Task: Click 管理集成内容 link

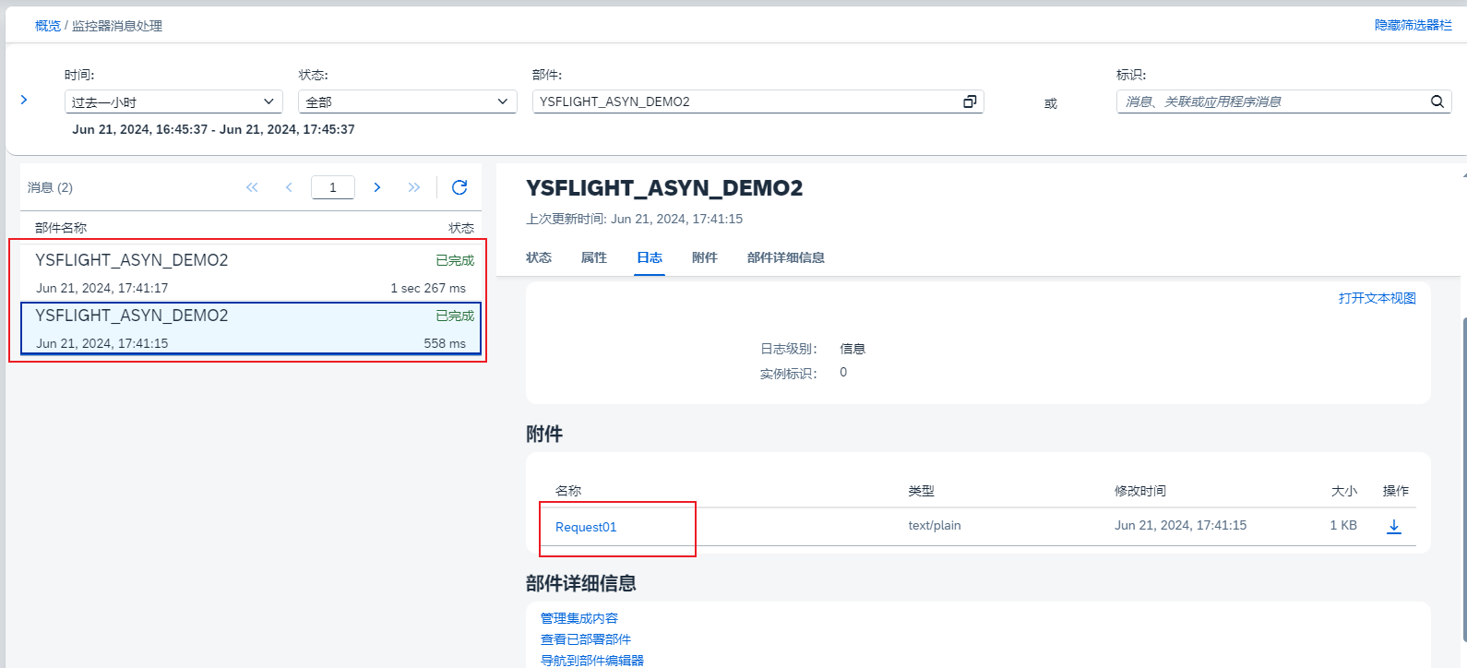Action: tap(579, 618)
